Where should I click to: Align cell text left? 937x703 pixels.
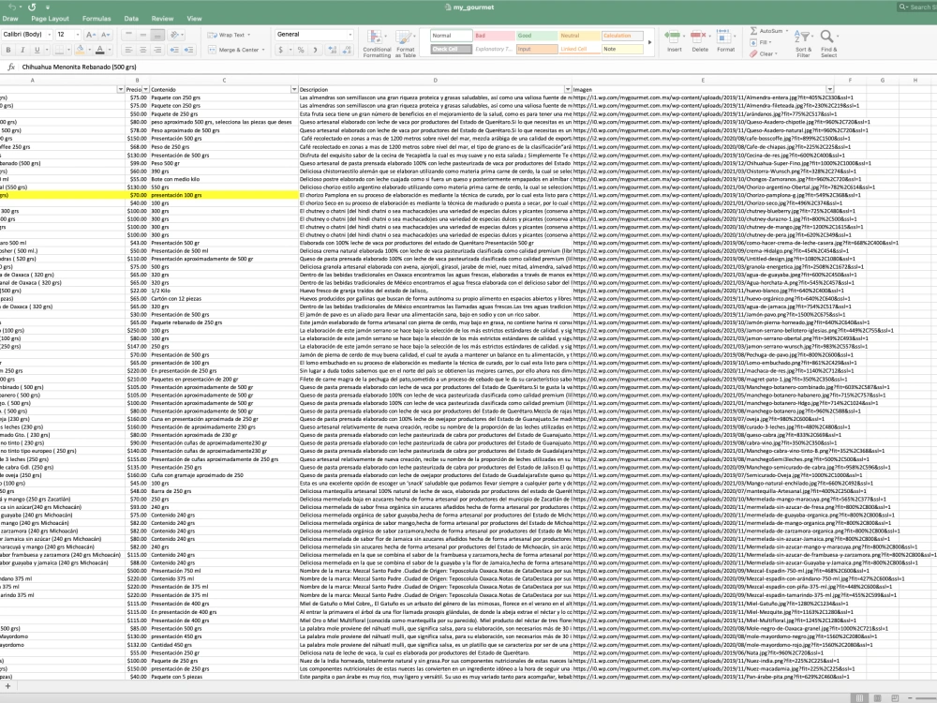(127, 50)
